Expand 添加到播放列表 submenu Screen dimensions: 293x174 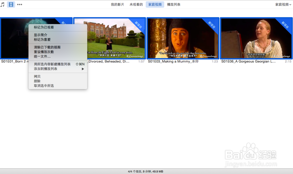point(58,69)
